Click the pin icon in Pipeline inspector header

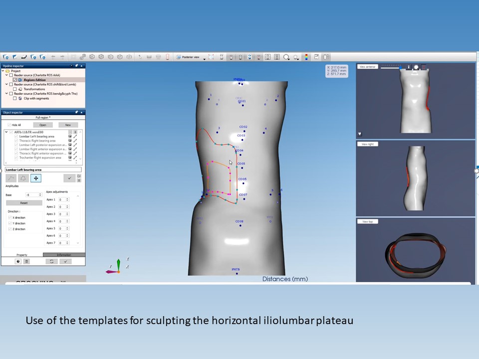(x=76, y=66)
